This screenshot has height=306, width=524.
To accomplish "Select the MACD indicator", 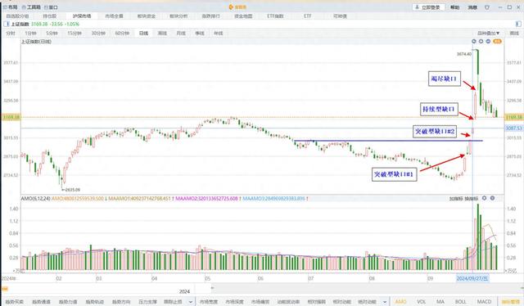I will (484, 302).
